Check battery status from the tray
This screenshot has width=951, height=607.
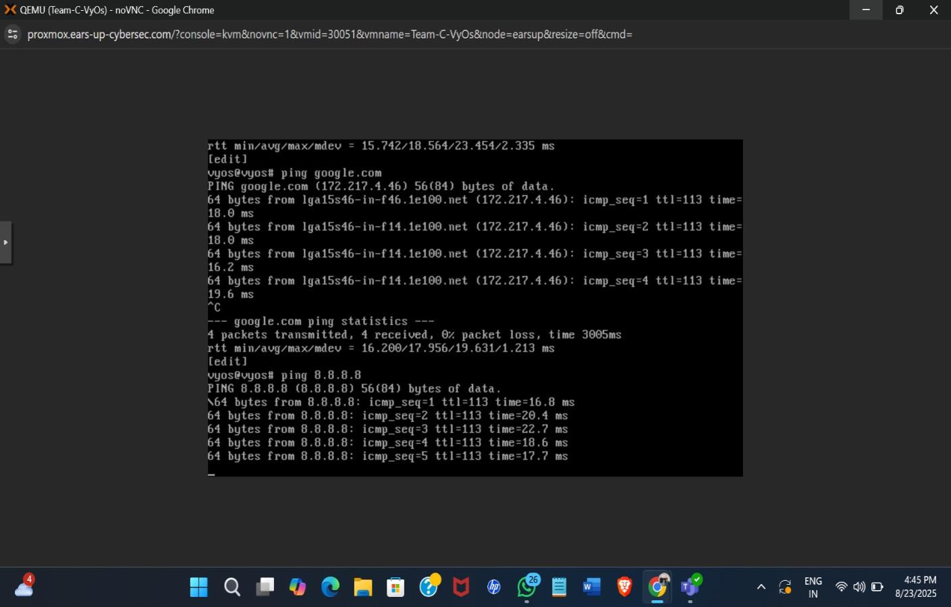[877, 587]
